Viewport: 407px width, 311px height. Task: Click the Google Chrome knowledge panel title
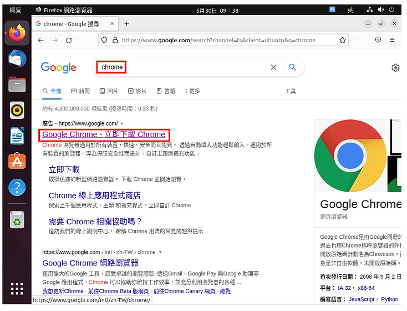[x=361, y=204]
